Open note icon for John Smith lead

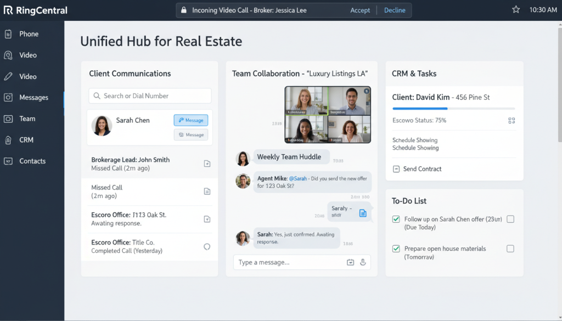point(207,164)
